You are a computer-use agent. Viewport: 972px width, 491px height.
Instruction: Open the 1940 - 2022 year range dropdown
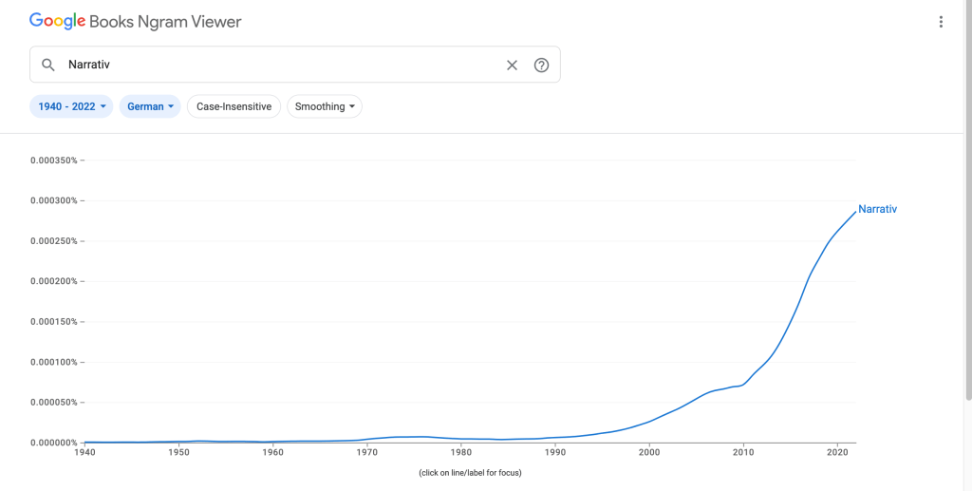click(x=72, y=106)
